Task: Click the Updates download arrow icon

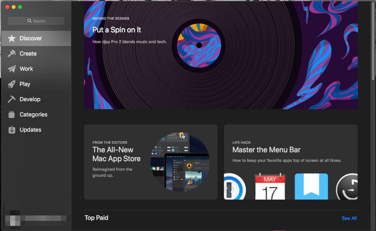Action: 12,129
